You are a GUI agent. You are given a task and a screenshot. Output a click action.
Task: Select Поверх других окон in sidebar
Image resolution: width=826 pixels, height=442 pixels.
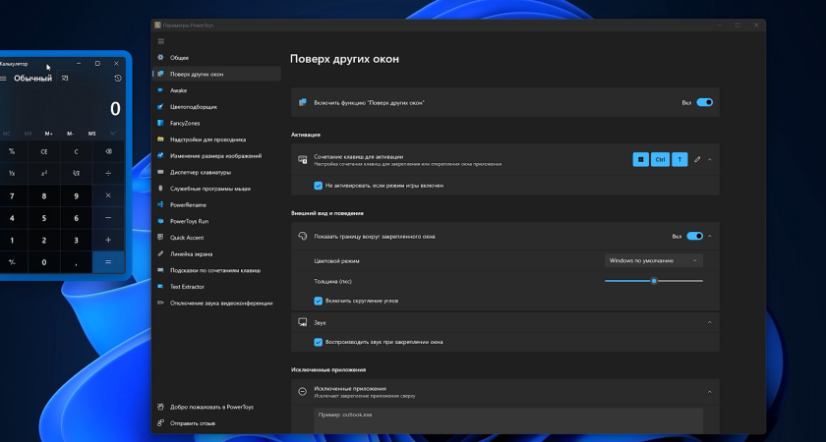[217, 74]
